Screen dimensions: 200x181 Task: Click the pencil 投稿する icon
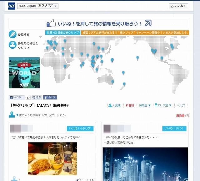(12, 34)
